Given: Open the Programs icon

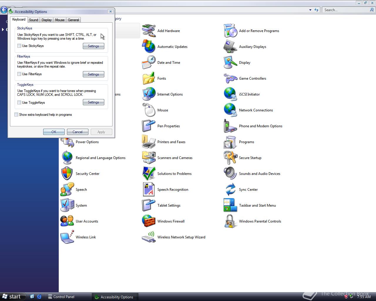Looking at the screenshot, I should point(230,142).
